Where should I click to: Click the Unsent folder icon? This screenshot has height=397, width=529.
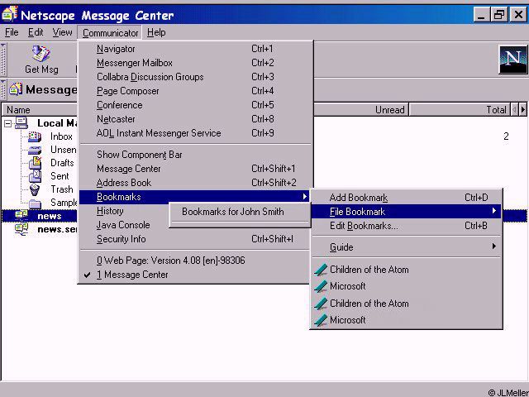tap(35, 150)
